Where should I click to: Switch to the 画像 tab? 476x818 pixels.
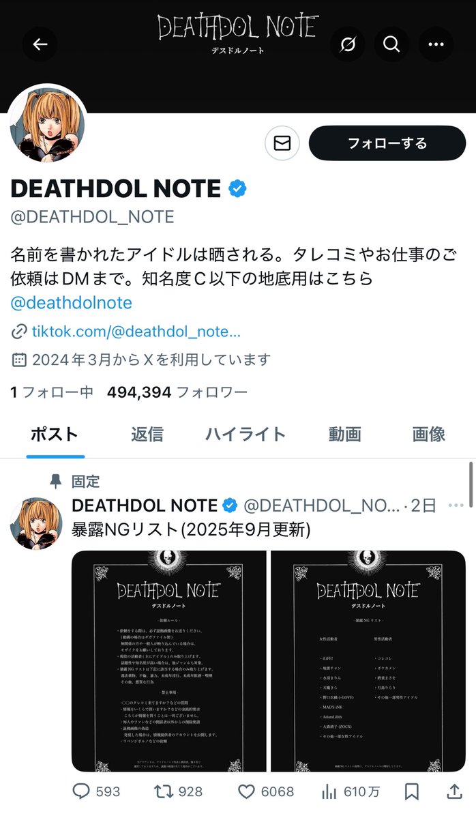coord(428,434)
